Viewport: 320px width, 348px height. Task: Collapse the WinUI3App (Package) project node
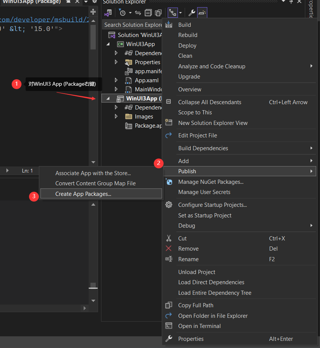[107, 98]
